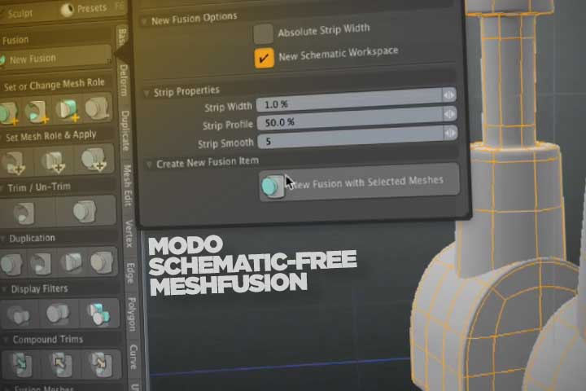Click second icon under Set or Change Mesh Role
Image resolution: width=586 pixels, height=391 pixels.
pos(37,111)
